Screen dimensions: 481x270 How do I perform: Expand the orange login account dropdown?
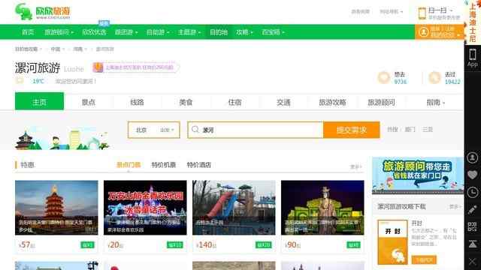459,34
